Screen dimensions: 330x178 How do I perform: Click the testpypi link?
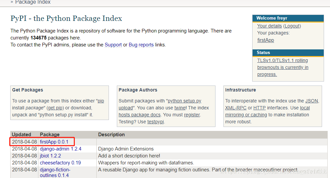pos(156,122)
